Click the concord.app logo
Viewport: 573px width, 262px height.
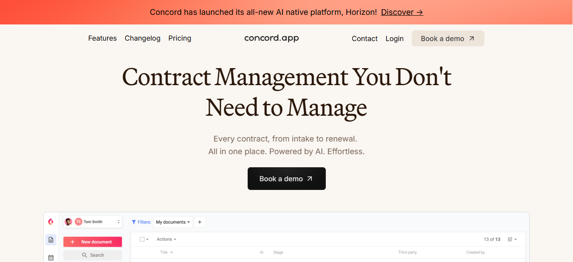pos(272,38)
